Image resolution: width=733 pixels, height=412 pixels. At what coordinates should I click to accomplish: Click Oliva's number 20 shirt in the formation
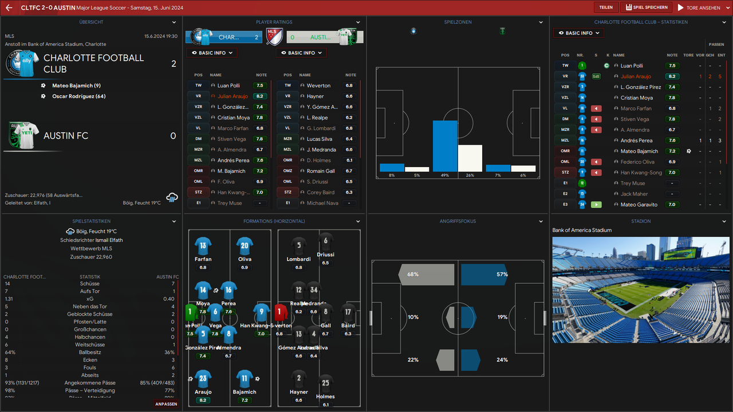[245, 247]
